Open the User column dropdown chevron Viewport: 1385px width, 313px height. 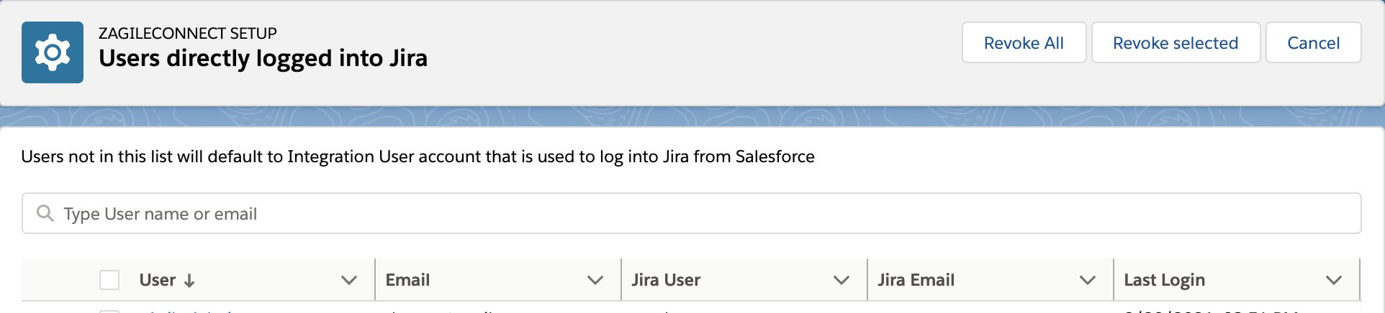[349, 280]
